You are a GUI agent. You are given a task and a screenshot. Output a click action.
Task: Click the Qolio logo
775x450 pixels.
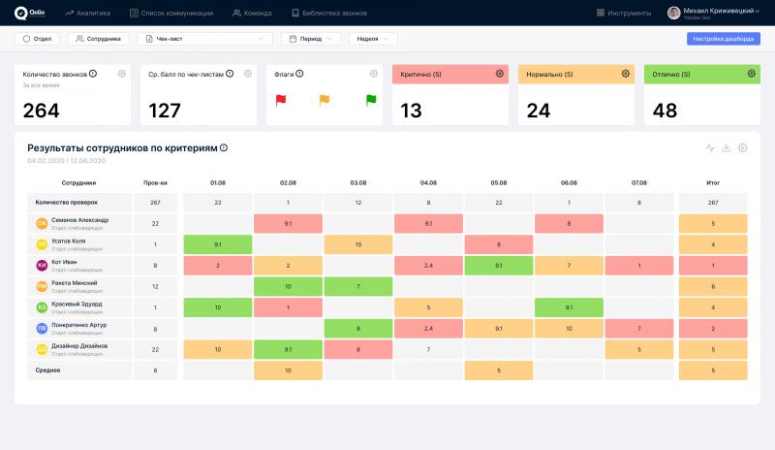coord(27,13)
